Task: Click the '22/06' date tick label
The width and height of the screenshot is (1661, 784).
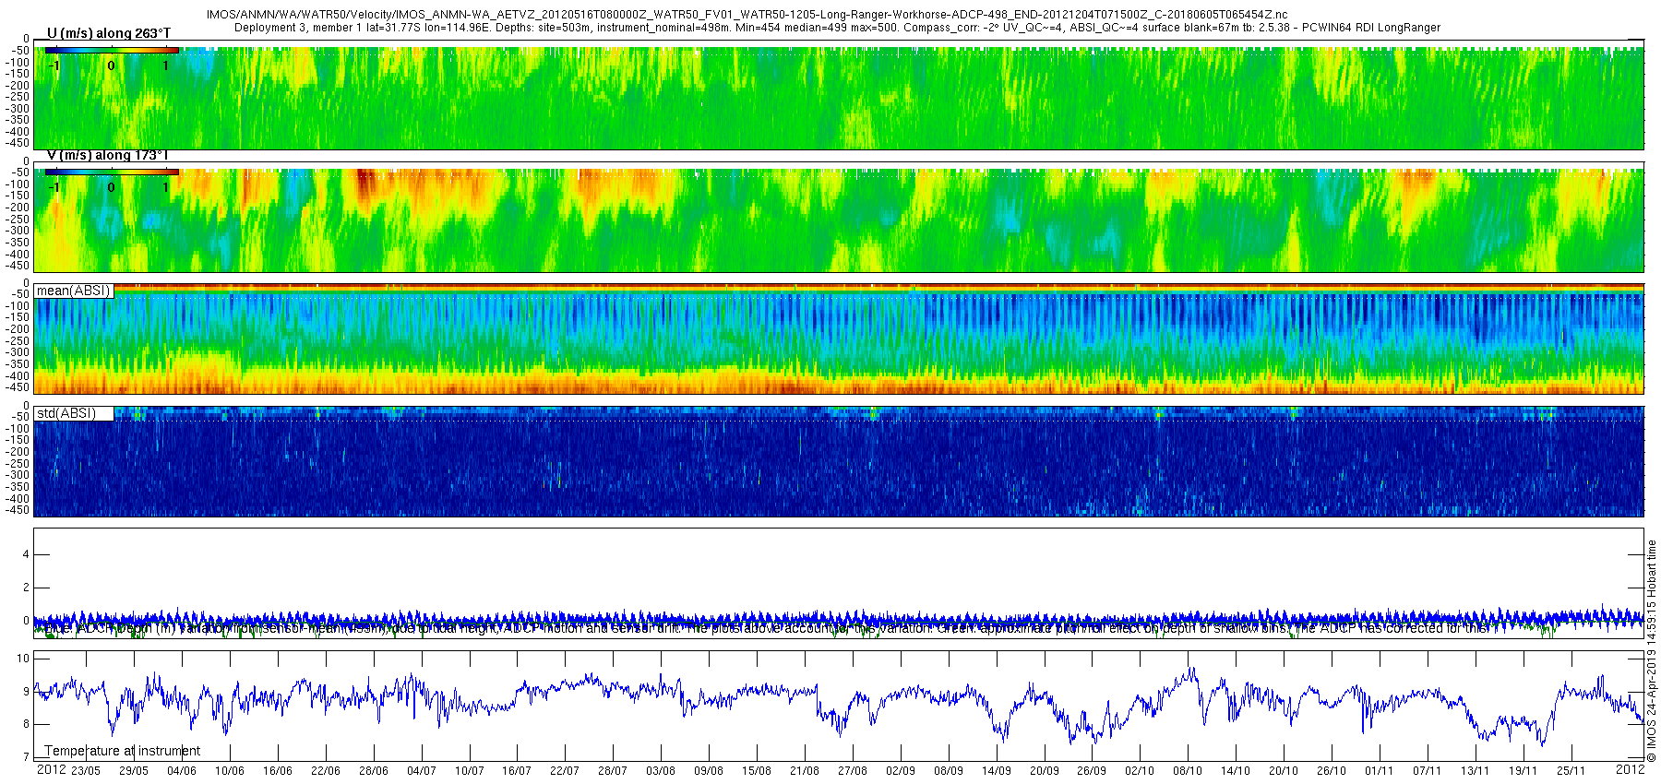Action: 326,771
